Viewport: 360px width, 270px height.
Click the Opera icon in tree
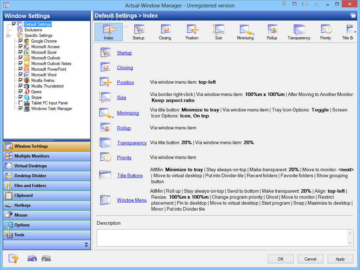pos(27,92)
